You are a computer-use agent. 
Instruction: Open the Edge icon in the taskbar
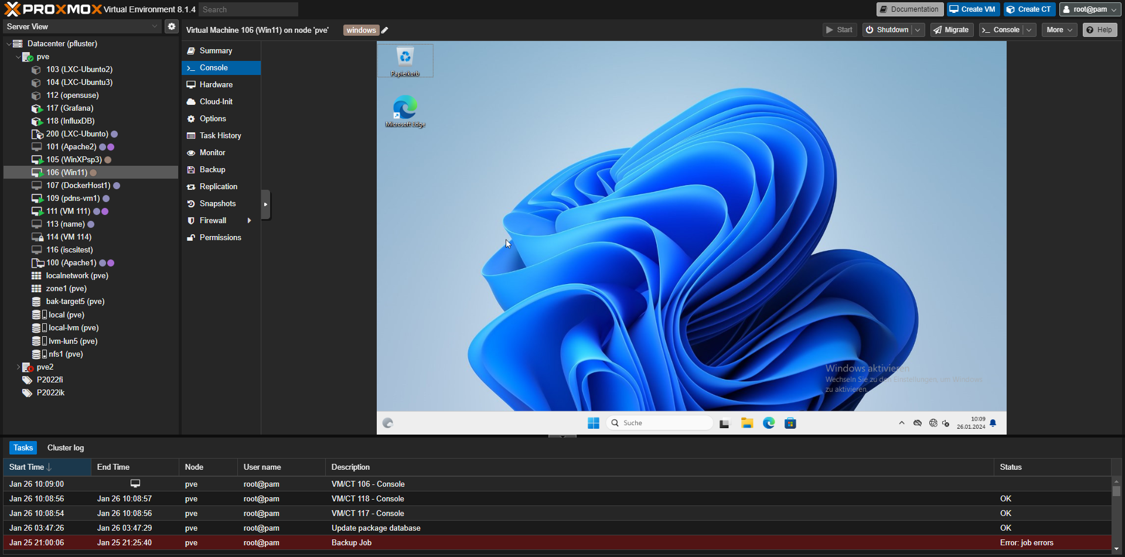click(769, 423)
